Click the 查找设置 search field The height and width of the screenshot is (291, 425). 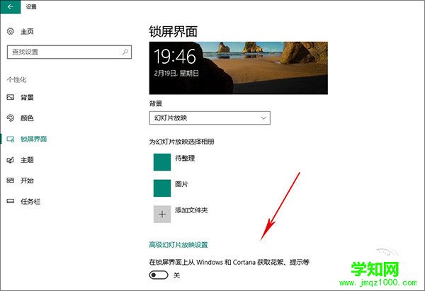[69, 52]
